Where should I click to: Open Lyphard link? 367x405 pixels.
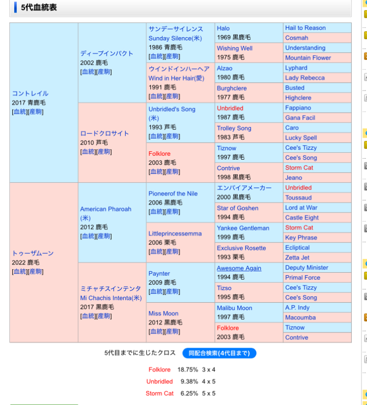(x=296, y=68)
